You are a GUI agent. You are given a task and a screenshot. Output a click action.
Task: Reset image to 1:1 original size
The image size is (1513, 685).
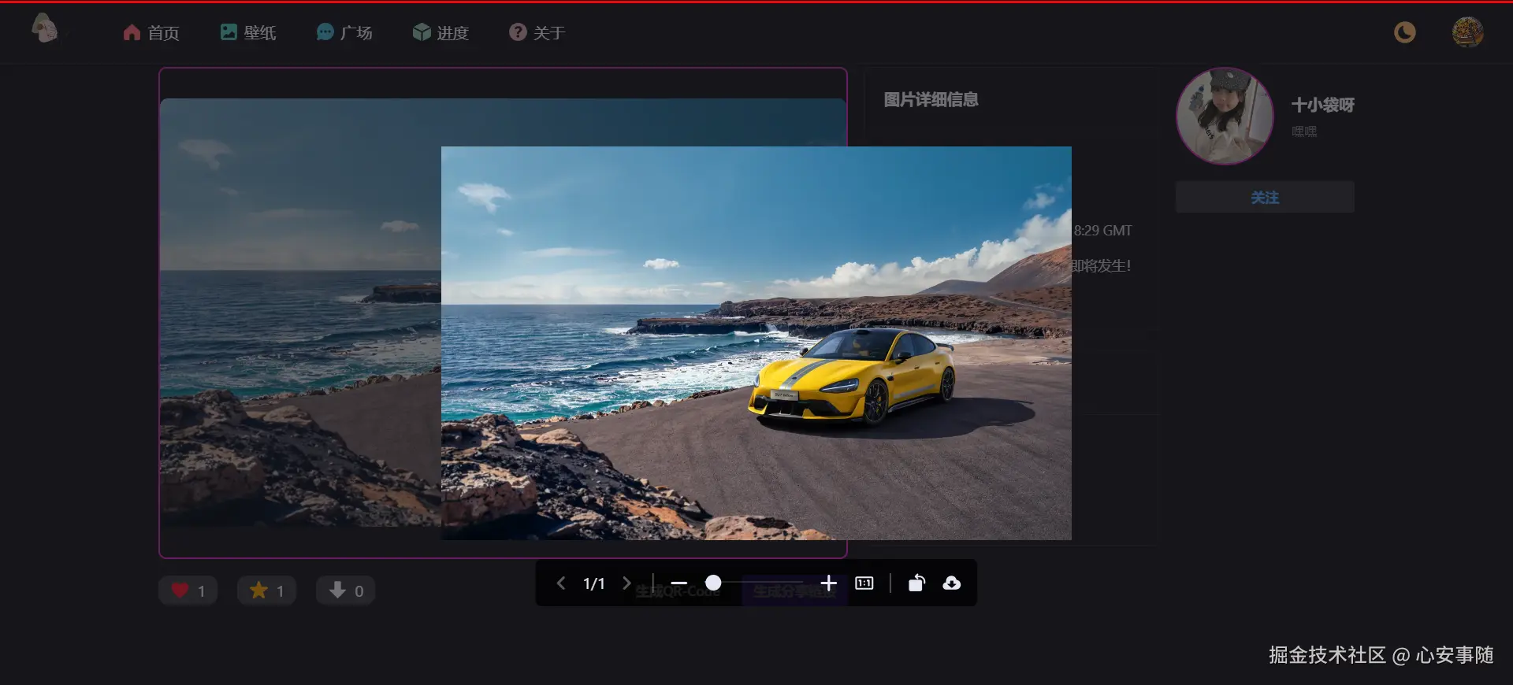coord(864,583)
